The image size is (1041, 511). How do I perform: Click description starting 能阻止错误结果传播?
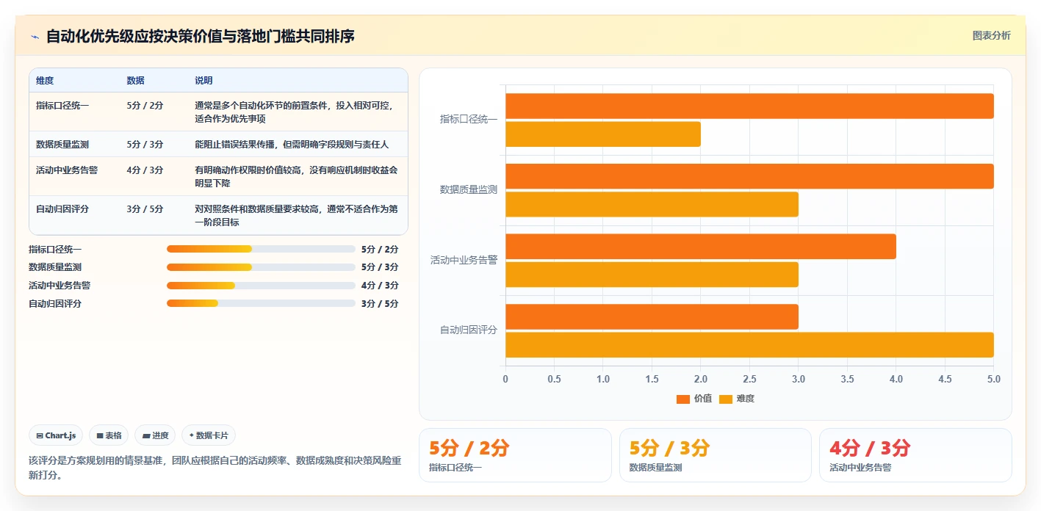click(x=292, y=145)
